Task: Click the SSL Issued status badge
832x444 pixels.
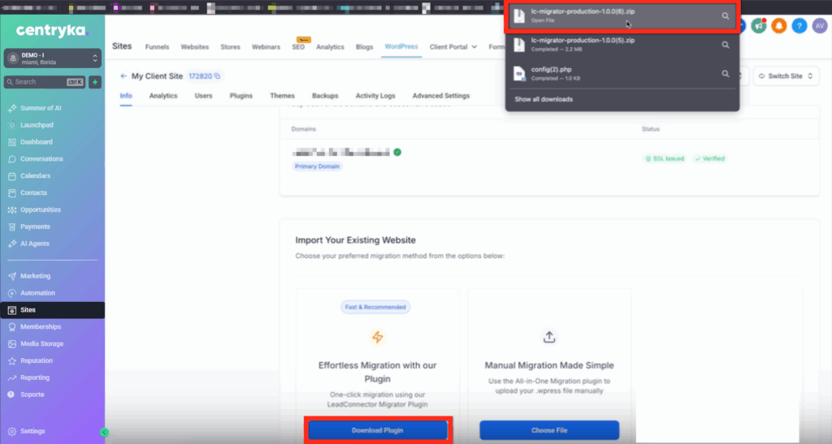Action: tap(665, 159)
